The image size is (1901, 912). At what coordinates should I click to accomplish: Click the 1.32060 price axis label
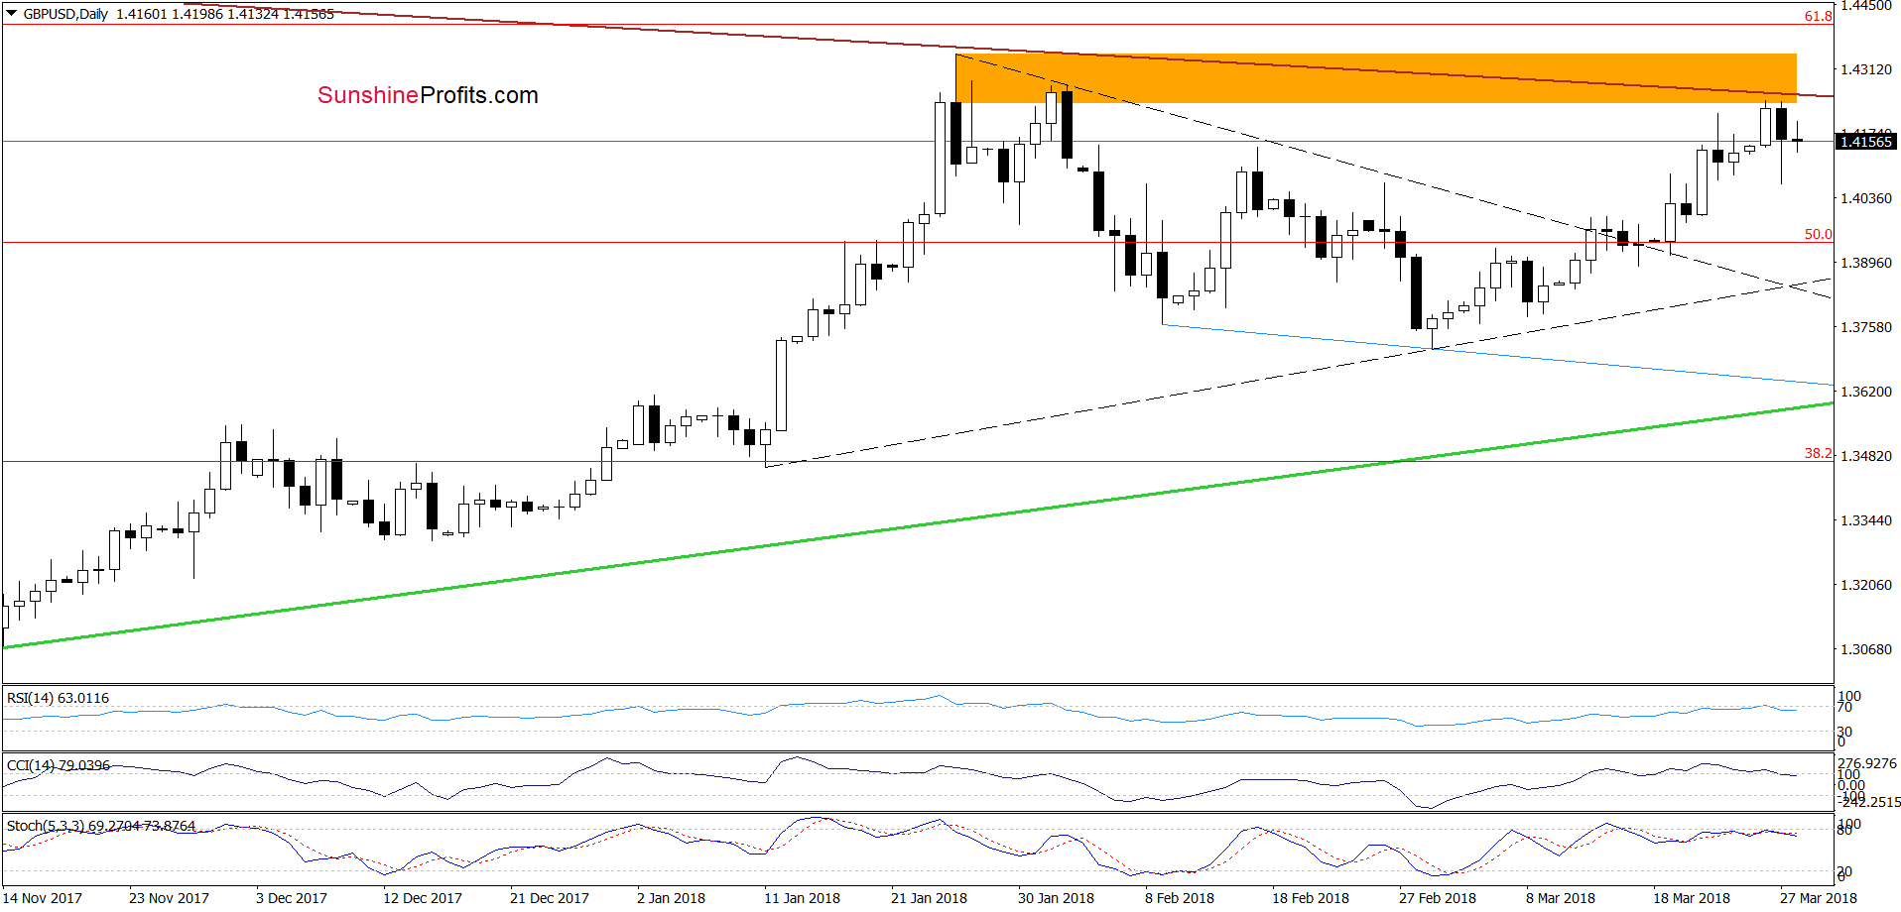point(1866,585)
